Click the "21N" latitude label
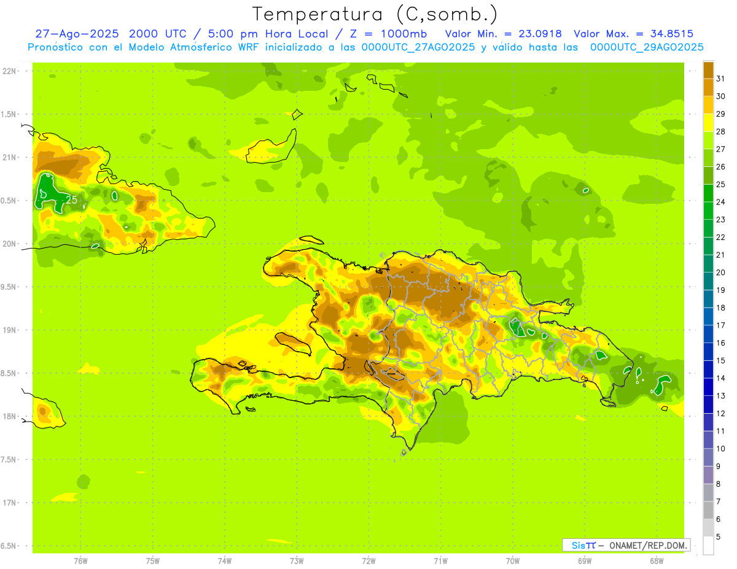 point(10,158)
